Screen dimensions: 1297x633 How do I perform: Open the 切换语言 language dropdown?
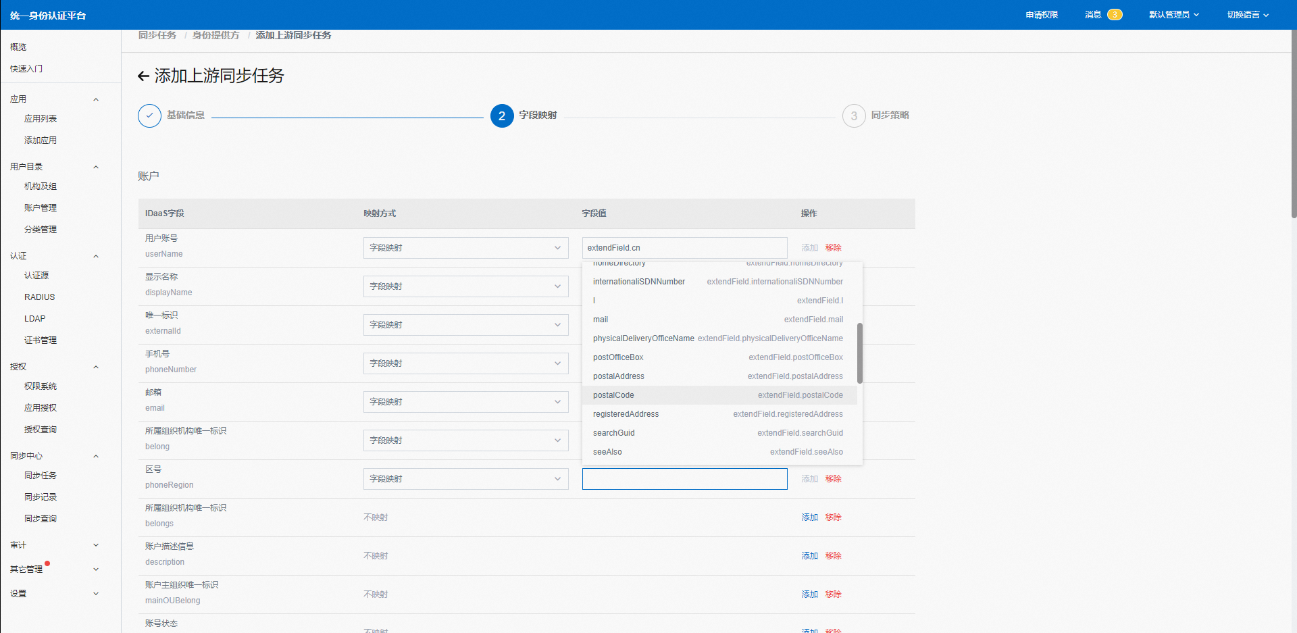tap(1247, 15)
